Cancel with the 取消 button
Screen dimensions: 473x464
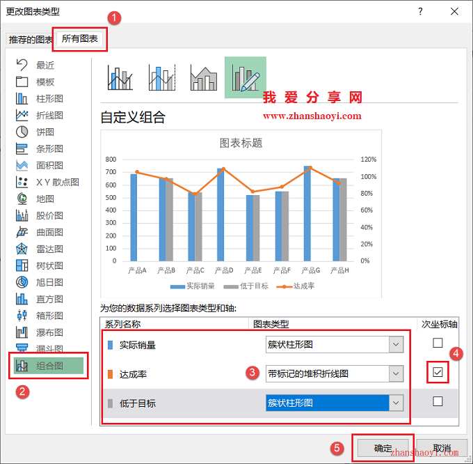(442, 448)
